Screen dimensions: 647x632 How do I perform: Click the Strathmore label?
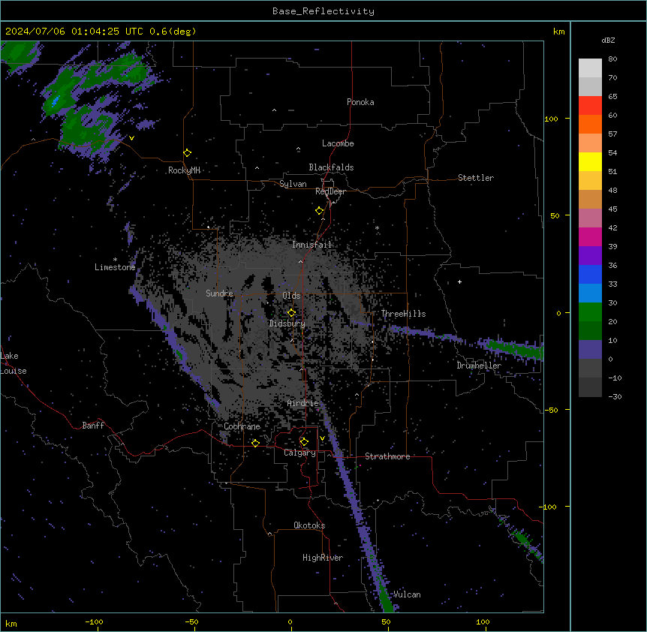[x=387, y=456]
